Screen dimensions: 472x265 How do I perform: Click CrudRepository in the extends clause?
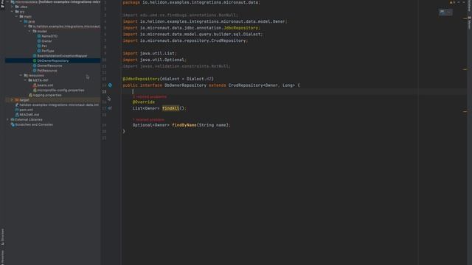[246, 85]
